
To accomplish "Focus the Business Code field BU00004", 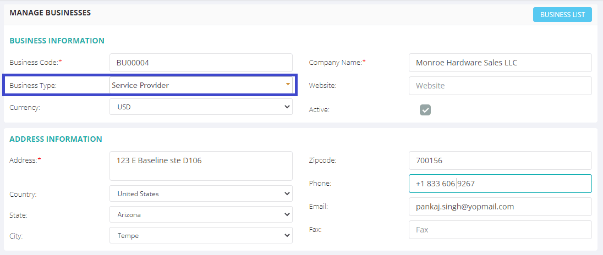I will (x=201, y=63).
